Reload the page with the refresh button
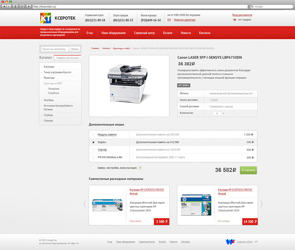 [x=15, y=7]
